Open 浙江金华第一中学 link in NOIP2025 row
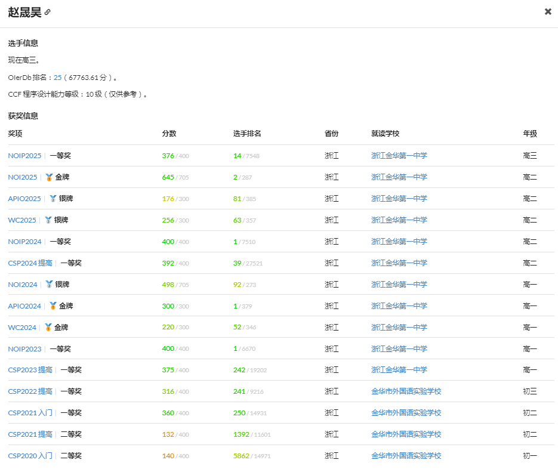 click(x=399, y=156)
